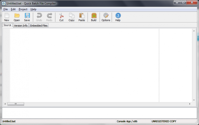Viewport: 199px width, 125px height.
Task: Switch to the Version Info tab
Action: 21,25
